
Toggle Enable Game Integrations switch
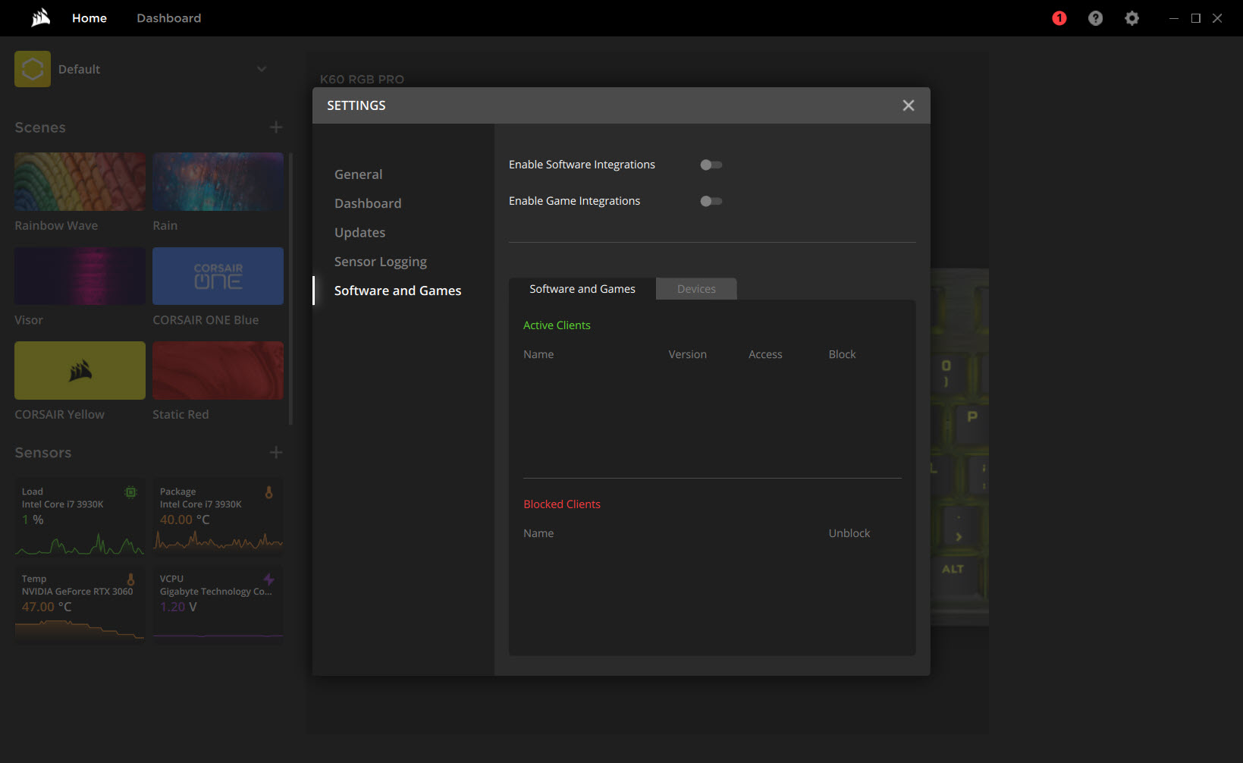click(x=711, y=201)
